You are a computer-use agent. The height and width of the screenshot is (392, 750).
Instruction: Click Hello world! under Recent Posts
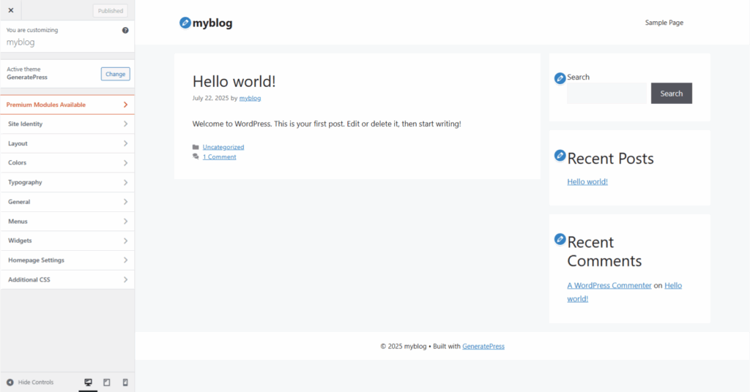[x=587, y=181]
